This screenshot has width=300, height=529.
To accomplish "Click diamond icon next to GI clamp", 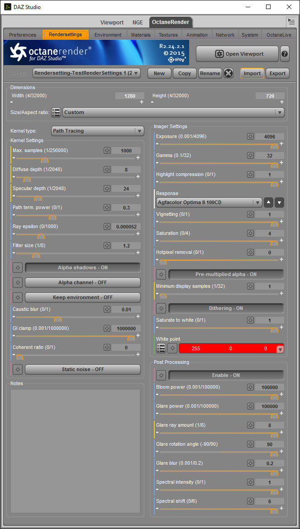I will (107, 328).
